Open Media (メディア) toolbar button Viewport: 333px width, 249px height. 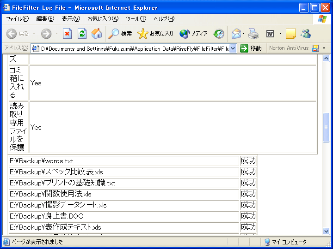(193, 34)
